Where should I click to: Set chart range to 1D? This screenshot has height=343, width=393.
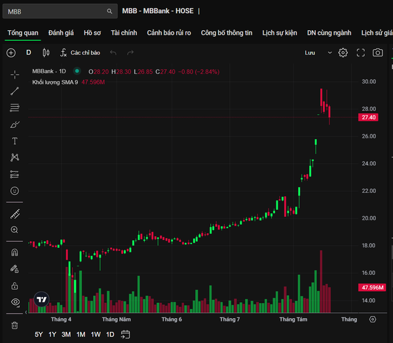(110, 334)
